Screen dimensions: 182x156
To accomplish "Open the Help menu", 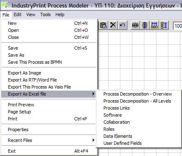I will pos(60,14).
